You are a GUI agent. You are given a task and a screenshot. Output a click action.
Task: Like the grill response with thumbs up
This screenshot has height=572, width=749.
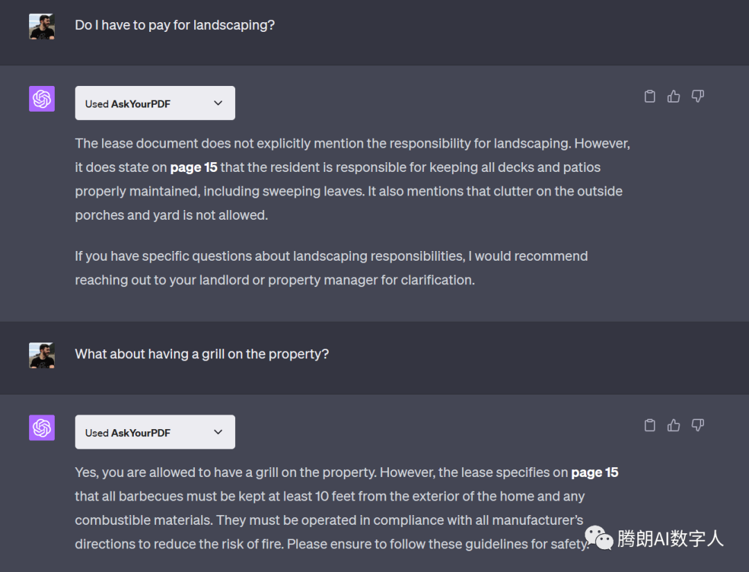673,425
